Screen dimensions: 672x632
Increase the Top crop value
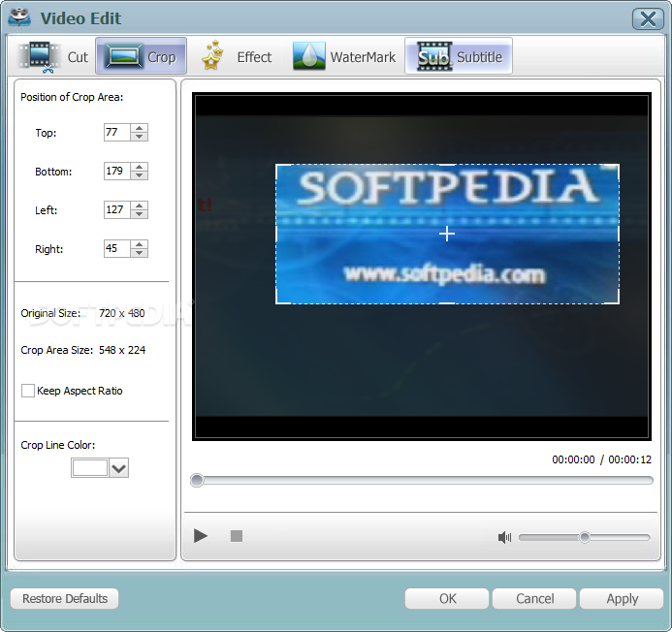[x=140, y=128]
